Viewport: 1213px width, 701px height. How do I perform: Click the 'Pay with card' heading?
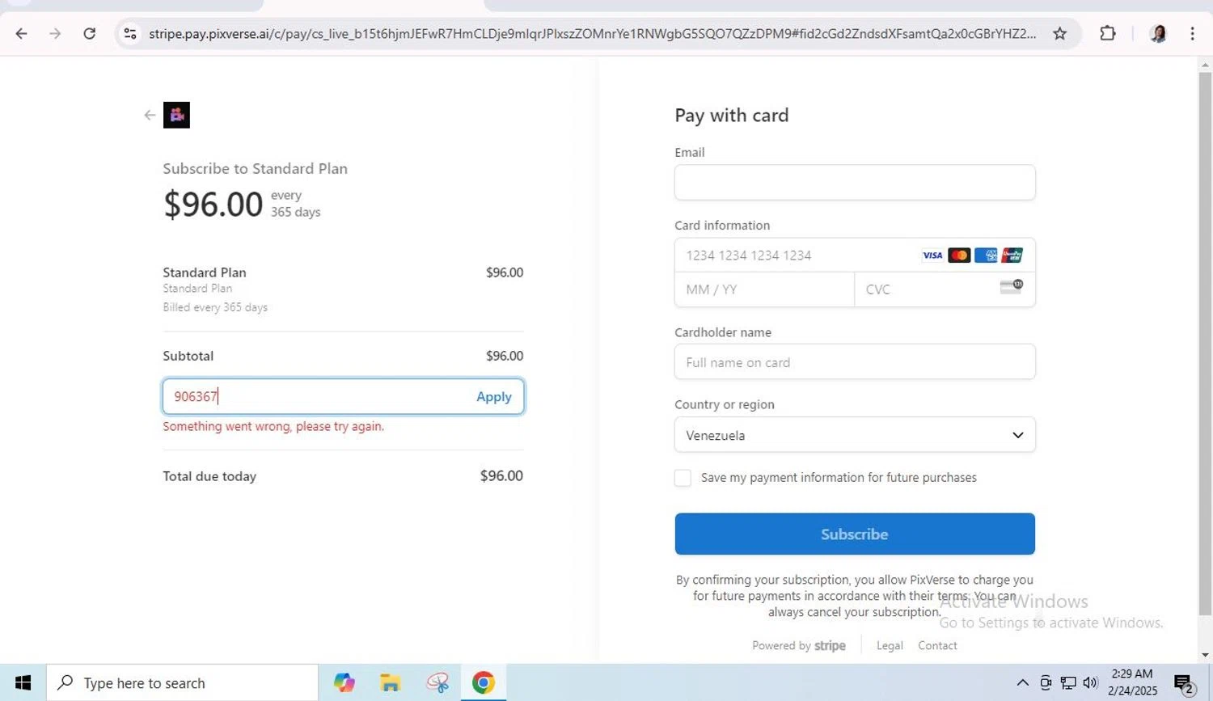tap(732, 115)
